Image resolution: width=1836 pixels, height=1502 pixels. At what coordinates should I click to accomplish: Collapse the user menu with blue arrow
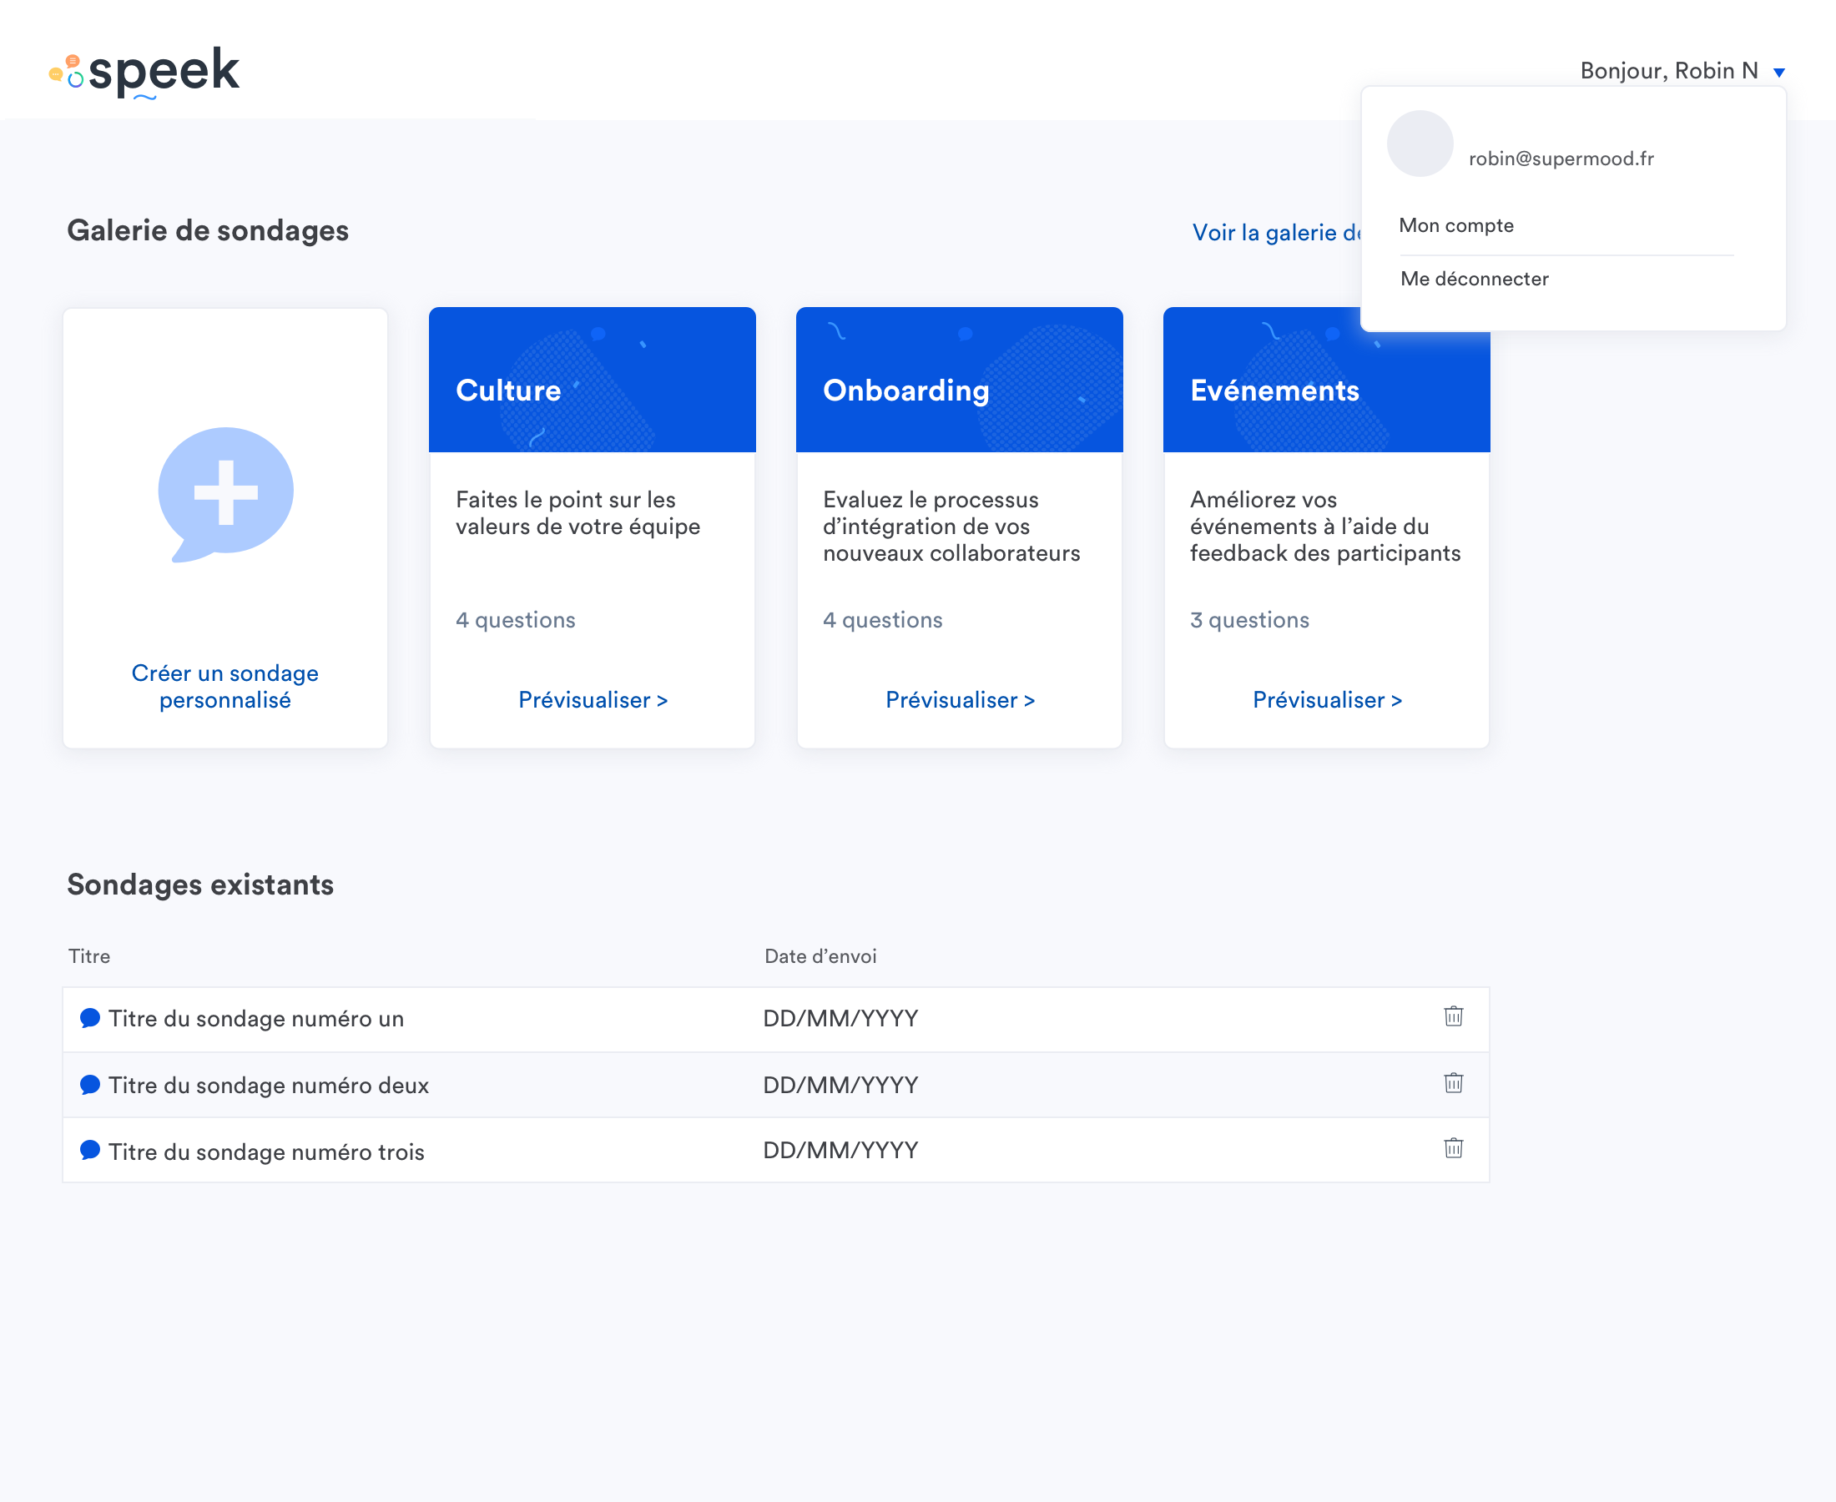tap(1779, 73)
